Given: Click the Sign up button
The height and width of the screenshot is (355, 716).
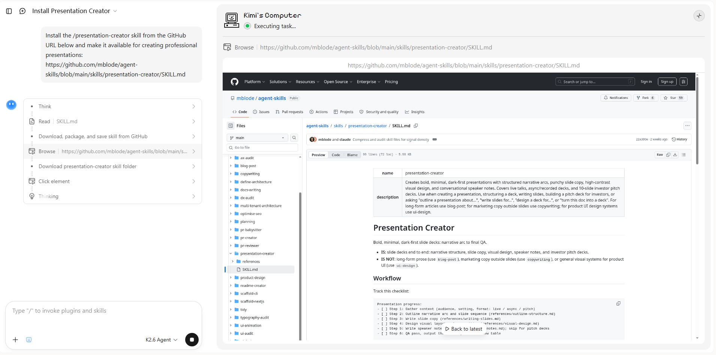Looking at the screenshot, I should point(667,82).
